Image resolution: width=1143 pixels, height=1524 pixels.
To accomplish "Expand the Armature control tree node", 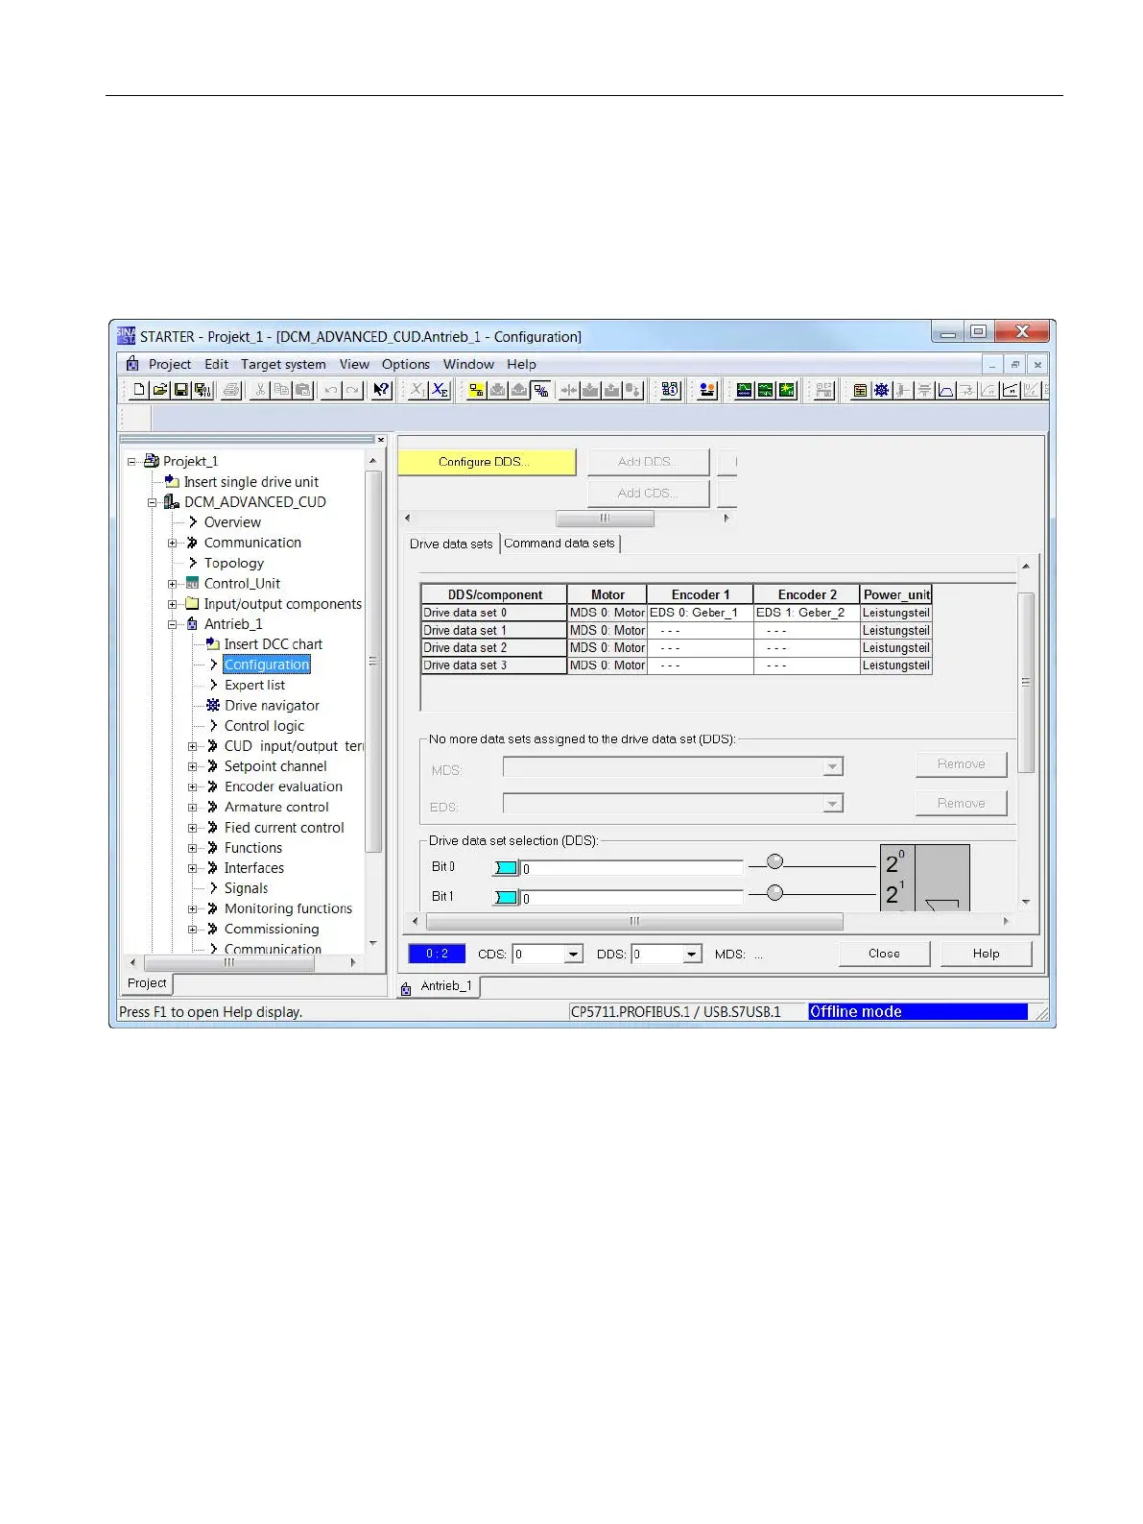I will click(x=192, y=808).
